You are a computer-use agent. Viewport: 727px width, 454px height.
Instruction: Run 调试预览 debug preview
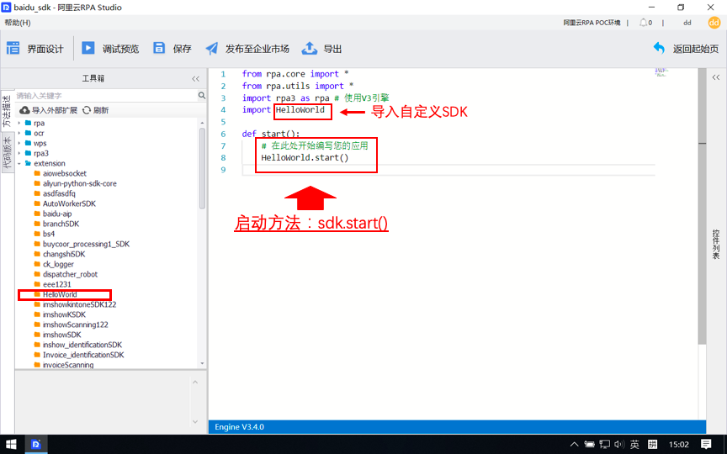point(110,49)
